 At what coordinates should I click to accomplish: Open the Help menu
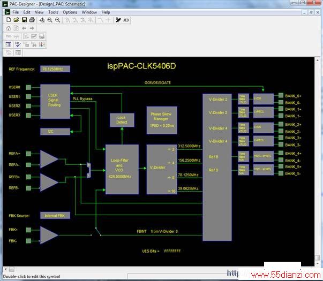tap(106, 12)
